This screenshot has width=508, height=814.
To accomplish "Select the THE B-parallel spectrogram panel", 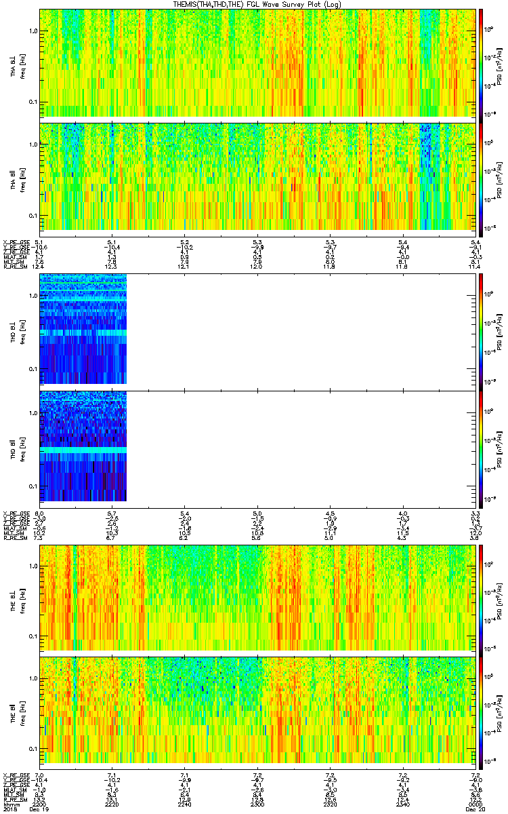I will coord(257,711).
